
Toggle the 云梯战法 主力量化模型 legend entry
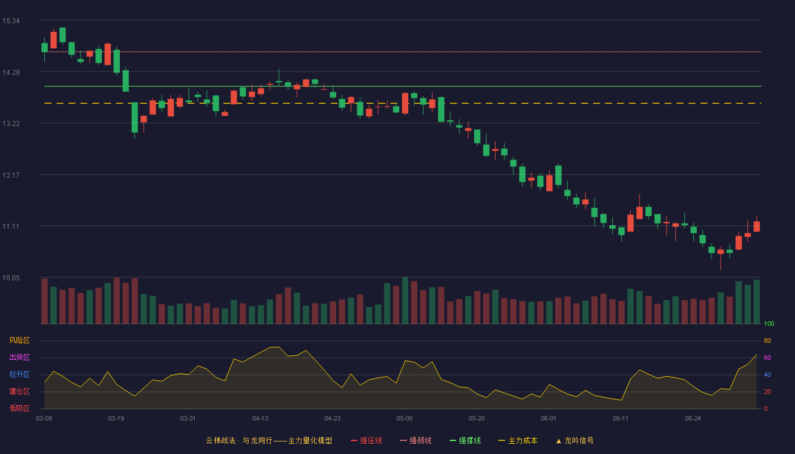coord(269,440)
